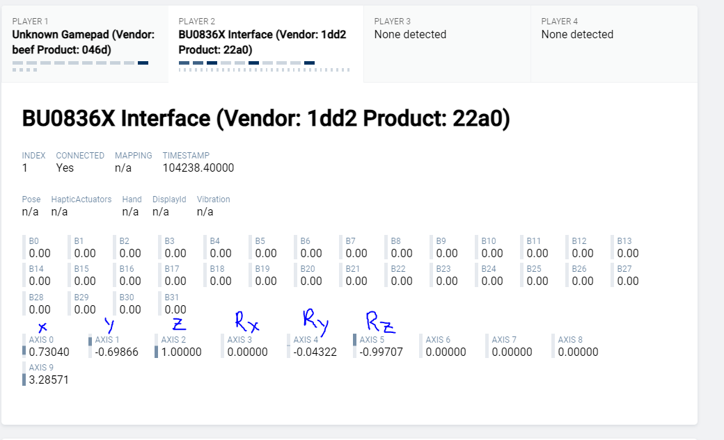724x440 pixels.
Task: Click the AXIS 0 value 0.73040
Action: pos(49,352)
